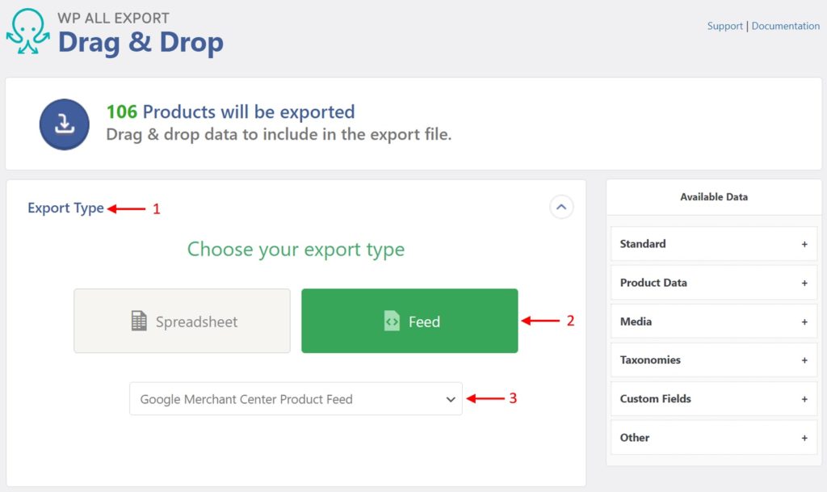The height and width of the screenshot is (492, 827).
Task: Select the Feed export type
Action: (409, 321)
